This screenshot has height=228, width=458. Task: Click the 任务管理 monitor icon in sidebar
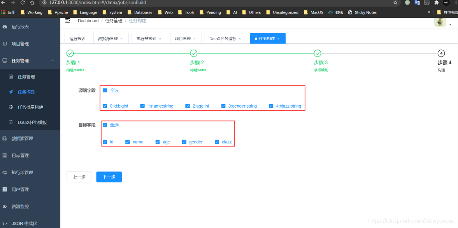click(x=5, y=60)
